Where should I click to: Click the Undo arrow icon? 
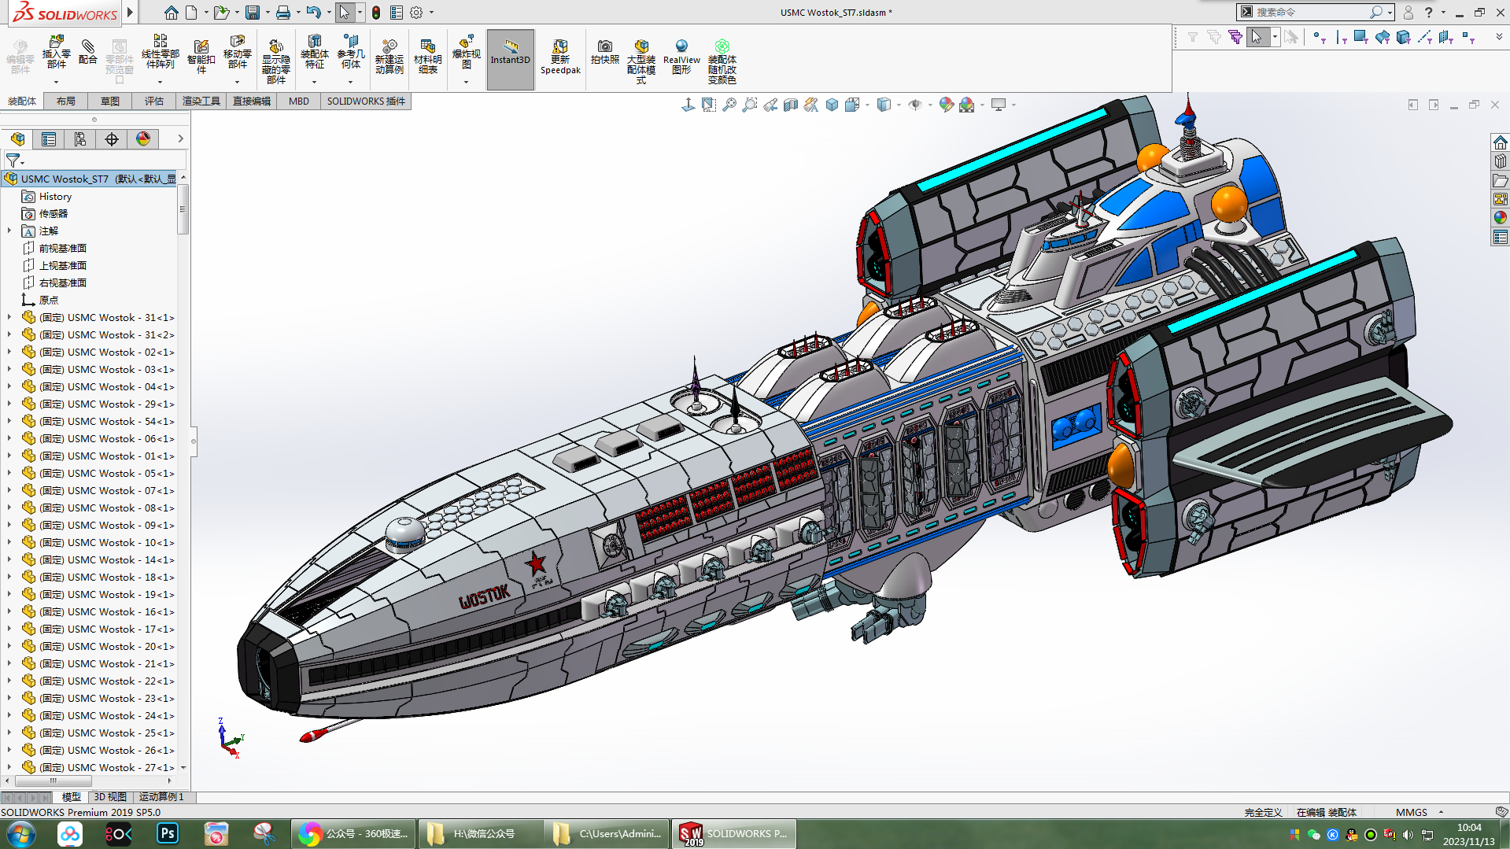(x=313, y=13)
